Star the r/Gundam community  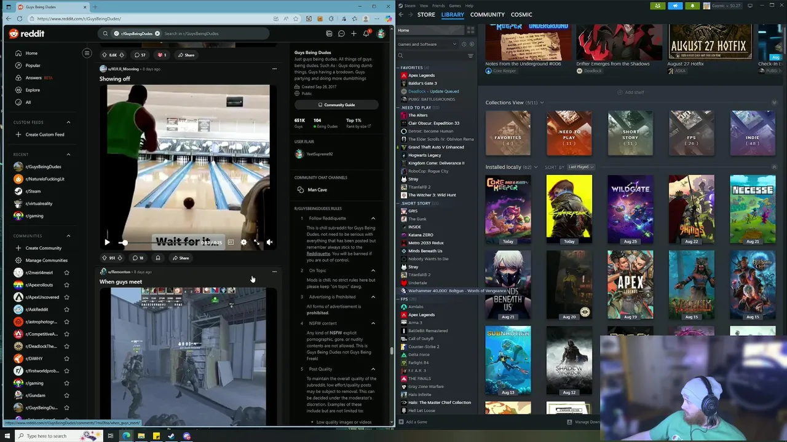coord(66,395)
